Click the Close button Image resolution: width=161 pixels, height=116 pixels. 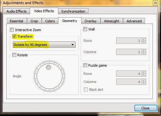[x=146, y=108]
